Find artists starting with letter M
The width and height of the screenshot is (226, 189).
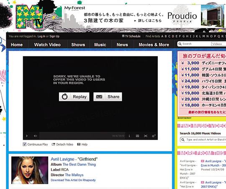[203, 36]
